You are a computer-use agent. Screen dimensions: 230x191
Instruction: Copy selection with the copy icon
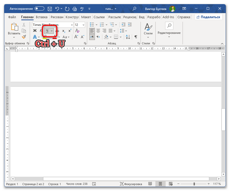click(24, 31)
